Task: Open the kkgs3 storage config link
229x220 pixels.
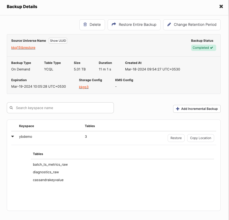Action: [x=84, y=87]
